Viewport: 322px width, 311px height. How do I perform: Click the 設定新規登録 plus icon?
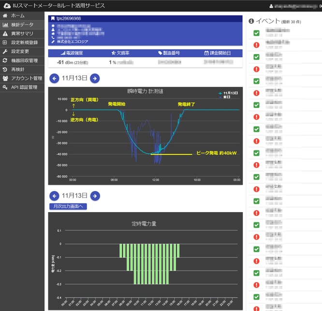coord(5,42)
